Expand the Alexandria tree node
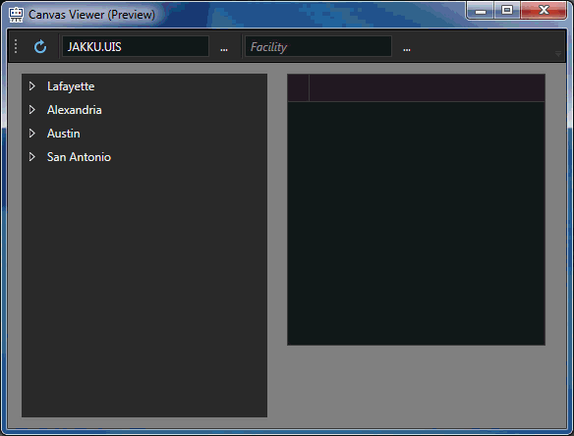Viewport: 574px width, 436px height. (x=32, y=110)
